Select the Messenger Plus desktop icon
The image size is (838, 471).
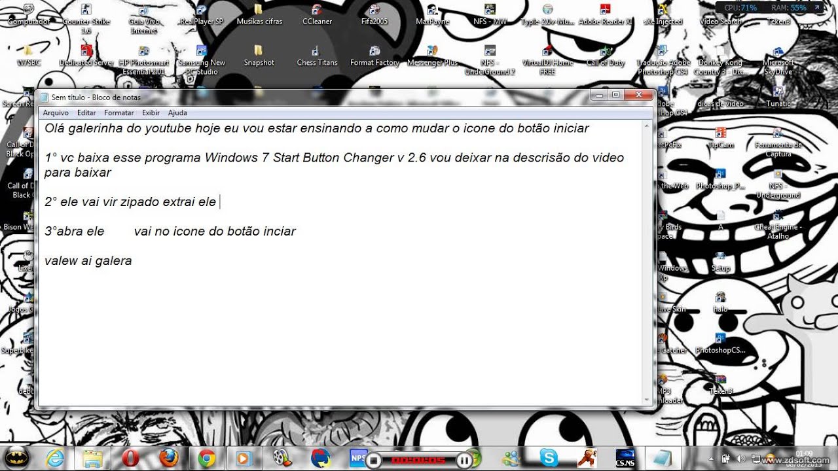click(x=432, y=56)
